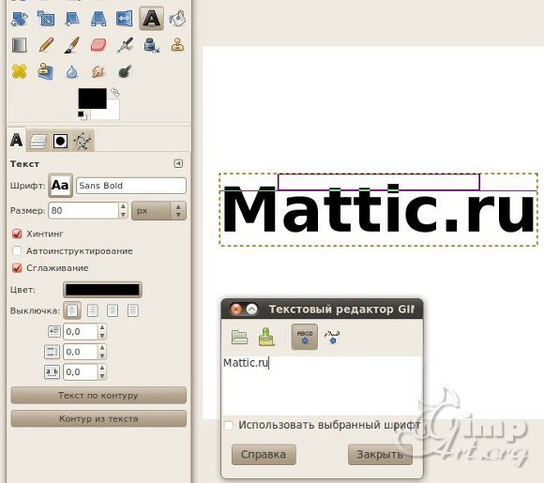
Task: Select the Scale tool
Action: pyautogui.click(x=46, y=19)
